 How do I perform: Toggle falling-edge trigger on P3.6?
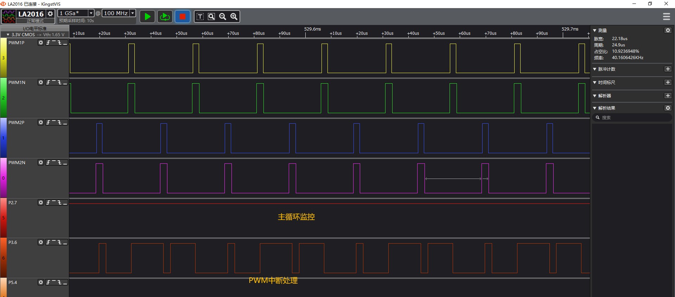(x=59, y=242)
